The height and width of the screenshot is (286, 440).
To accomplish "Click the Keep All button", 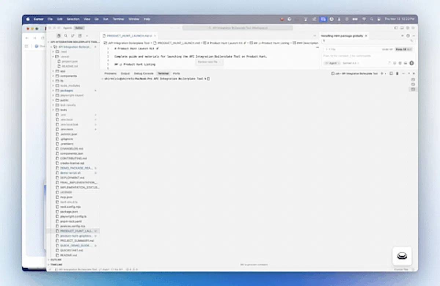I will coord(404,49).
